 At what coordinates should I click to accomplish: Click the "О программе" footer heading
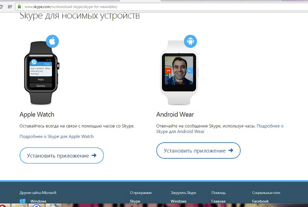[x=141, y=193]
